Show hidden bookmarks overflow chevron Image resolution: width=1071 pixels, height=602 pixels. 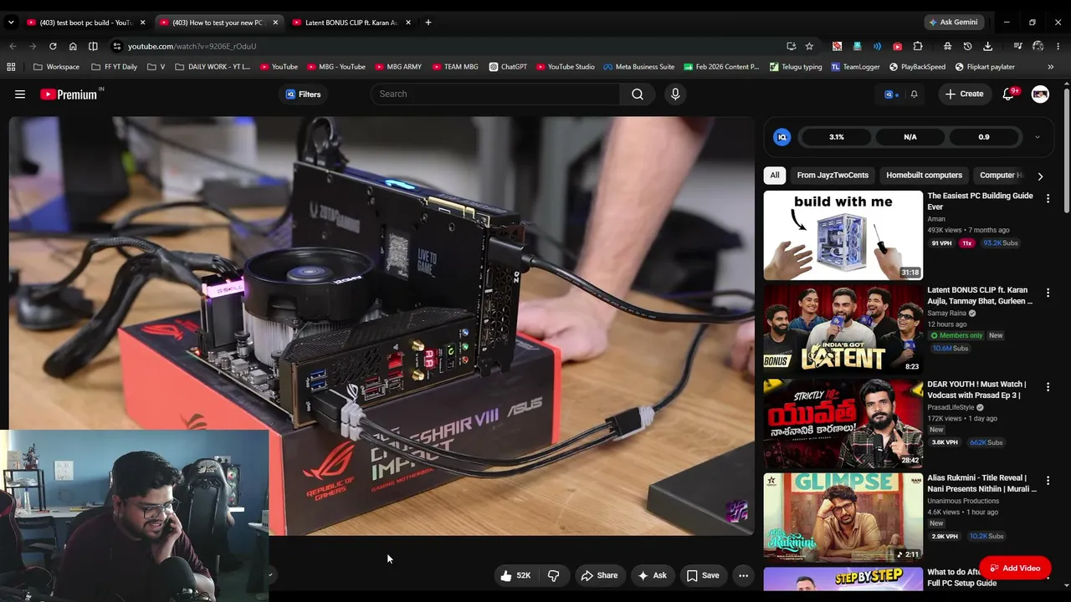1050,67
